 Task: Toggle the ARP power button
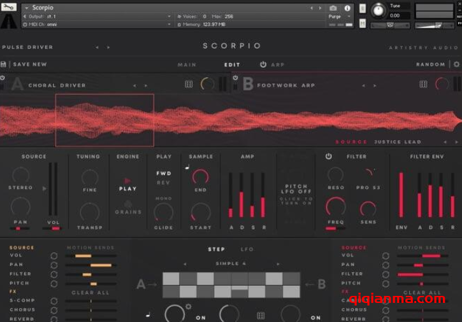tap(263, 65)
